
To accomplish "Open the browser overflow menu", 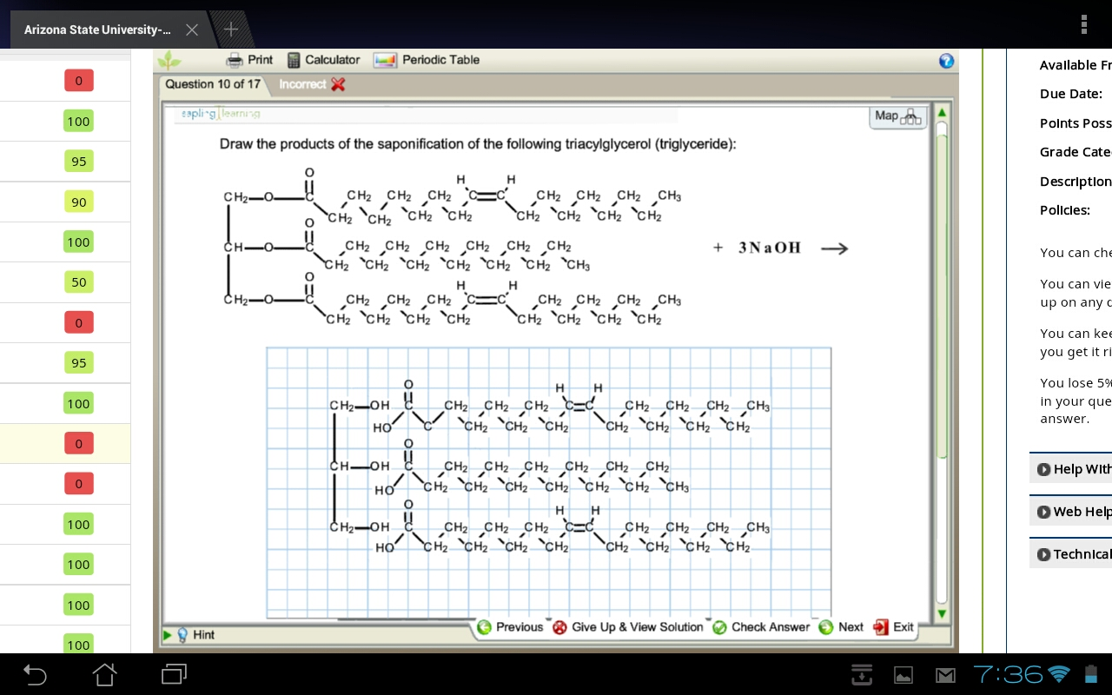I will (x=1083, y=24).
